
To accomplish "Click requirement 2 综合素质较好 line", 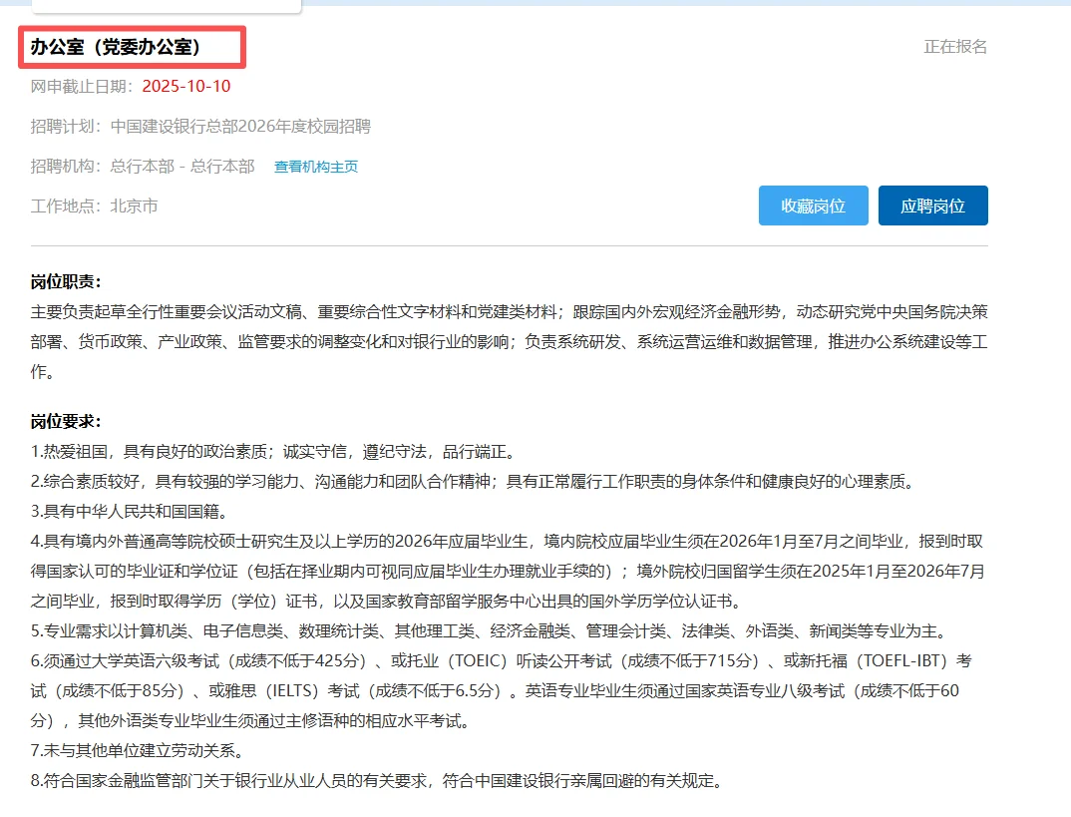I will pyautogui.click(x=473, y=482).
